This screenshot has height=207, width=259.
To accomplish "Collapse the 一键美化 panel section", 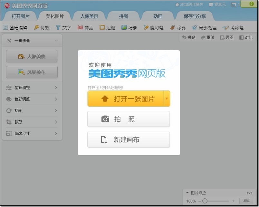I will pyautogui.click(x=32, y=41).
